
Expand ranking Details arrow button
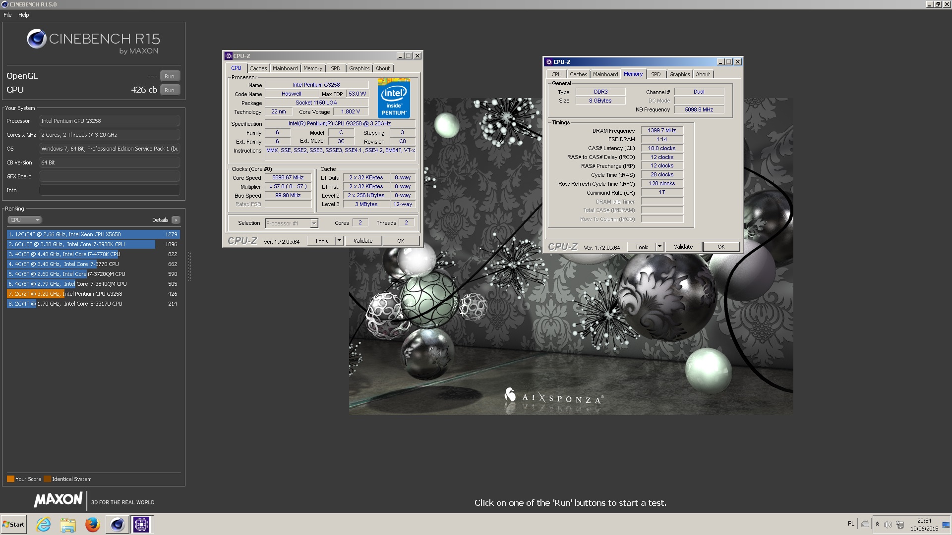click(x=176, y=220)
